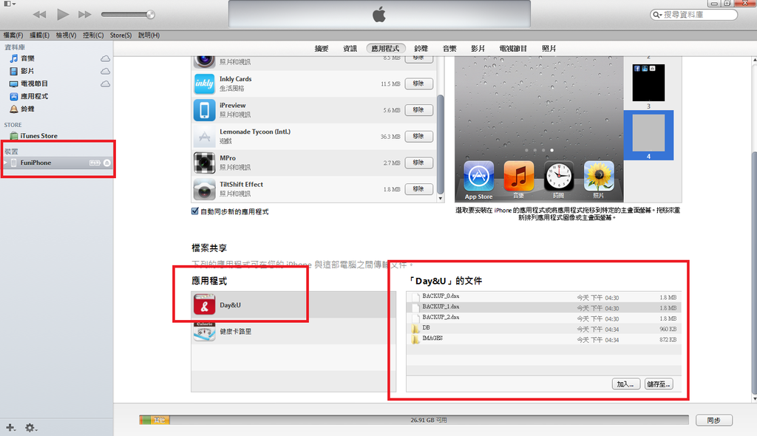Click the fast-forward playback button
The image size is (757, 436).
[x=85, y=15]
